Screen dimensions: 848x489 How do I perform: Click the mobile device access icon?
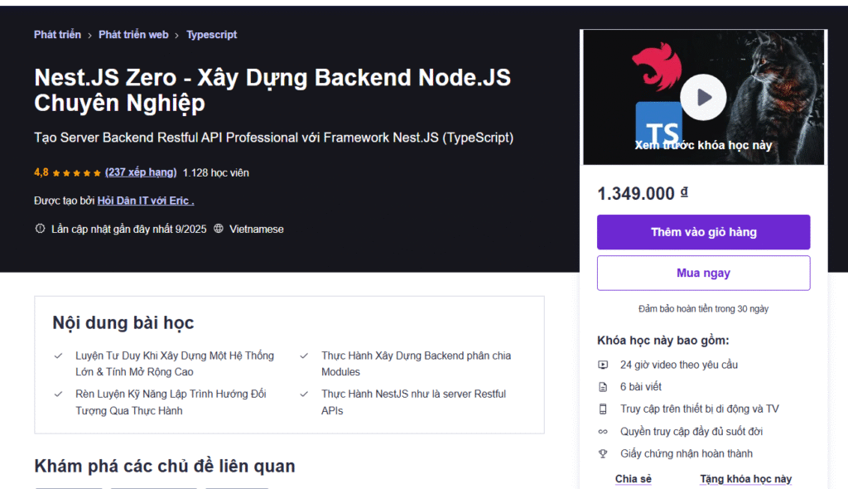[x=603, y=409]
